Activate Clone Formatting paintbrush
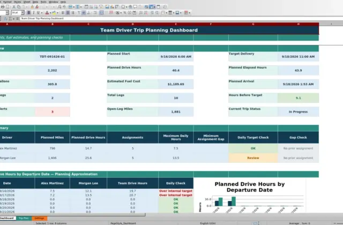This screenshot has width=343, height=225. click(32, 7)
